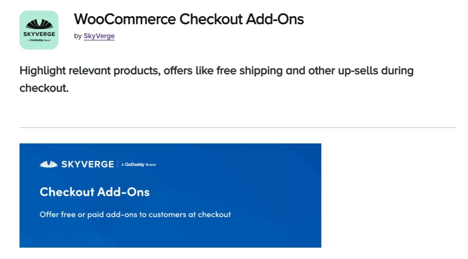Click the horizontal divider line below the description
This screenshot has width=468, height=259.
pyautogui.click(x=237, y=128)
